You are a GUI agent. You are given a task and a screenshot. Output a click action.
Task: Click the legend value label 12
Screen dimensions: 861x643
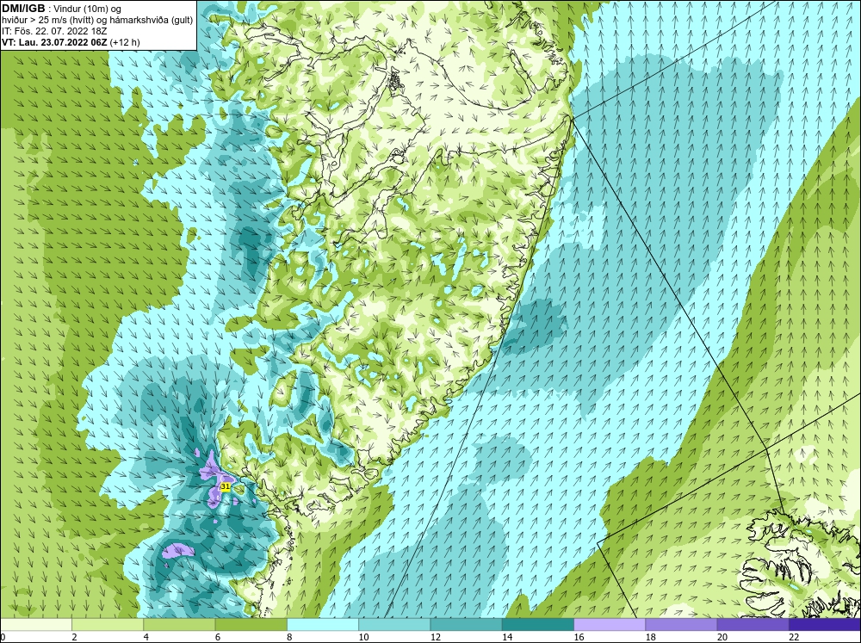436,637
